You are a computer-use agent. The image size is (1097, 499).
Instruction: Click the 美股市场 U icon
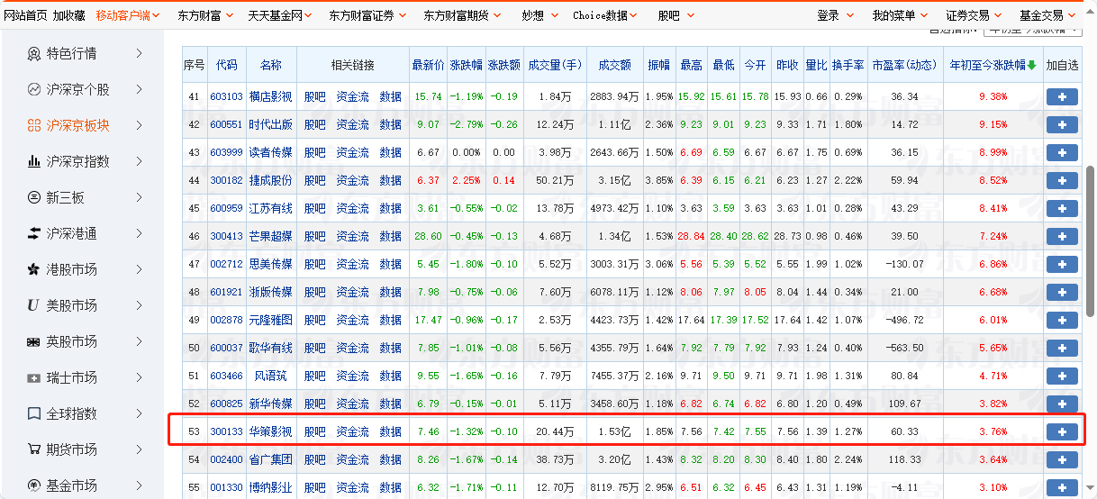coord(34,305)
